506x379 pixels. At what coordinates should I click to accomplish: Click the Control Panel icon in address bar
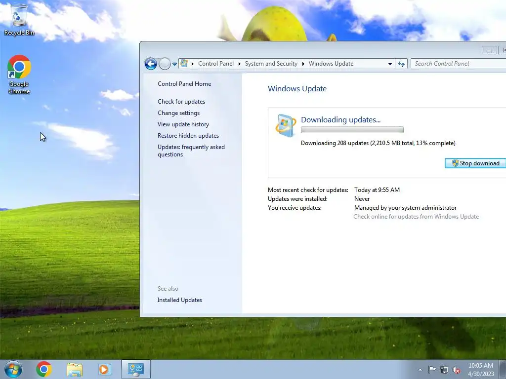pyautogui.click(x=184, y=64)
